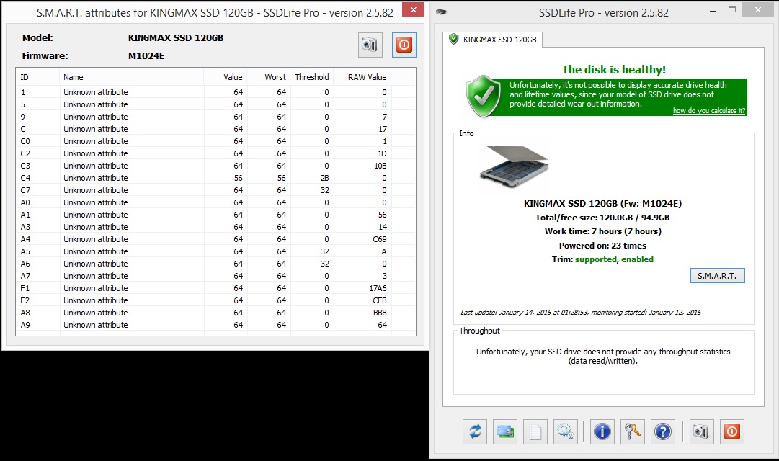Image resolution: width=779 pixels, height=461 pixels.
Task: Open help with the question mark icon
Action: pos(663,431)
